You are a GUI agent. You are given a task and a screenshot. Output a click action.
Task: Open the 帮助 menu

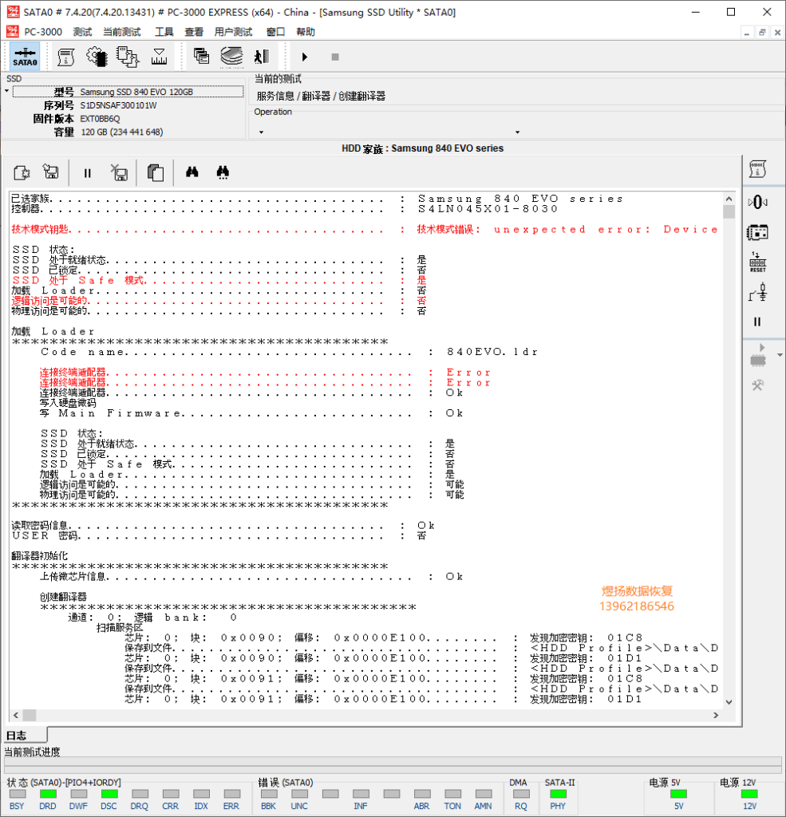click(x=306, y=32)
